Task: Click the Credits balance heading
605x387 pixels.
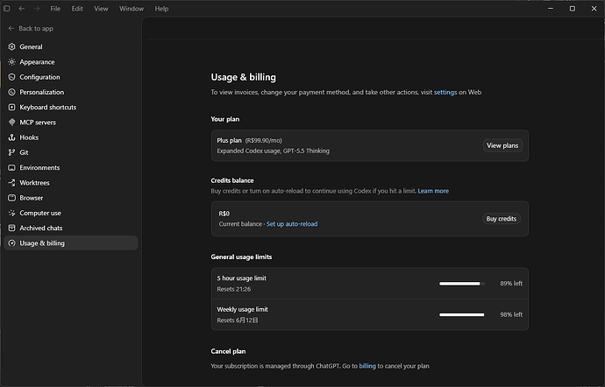Action: point(232,180)
